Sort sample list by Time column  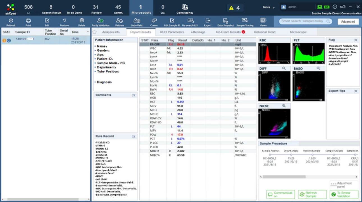[75, 32]
